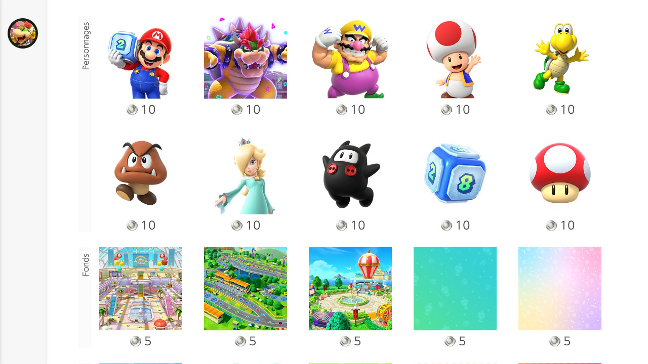Choose the race track board background

(246, 289)
